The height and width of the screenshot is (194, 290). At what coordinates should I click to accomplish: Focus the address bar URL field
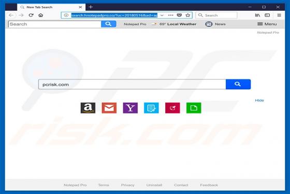114,15
